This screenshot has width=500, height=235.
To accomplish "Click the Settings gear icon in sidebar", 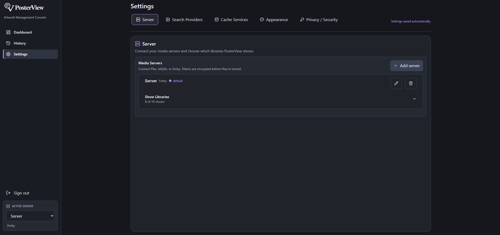I will (8, 54).
